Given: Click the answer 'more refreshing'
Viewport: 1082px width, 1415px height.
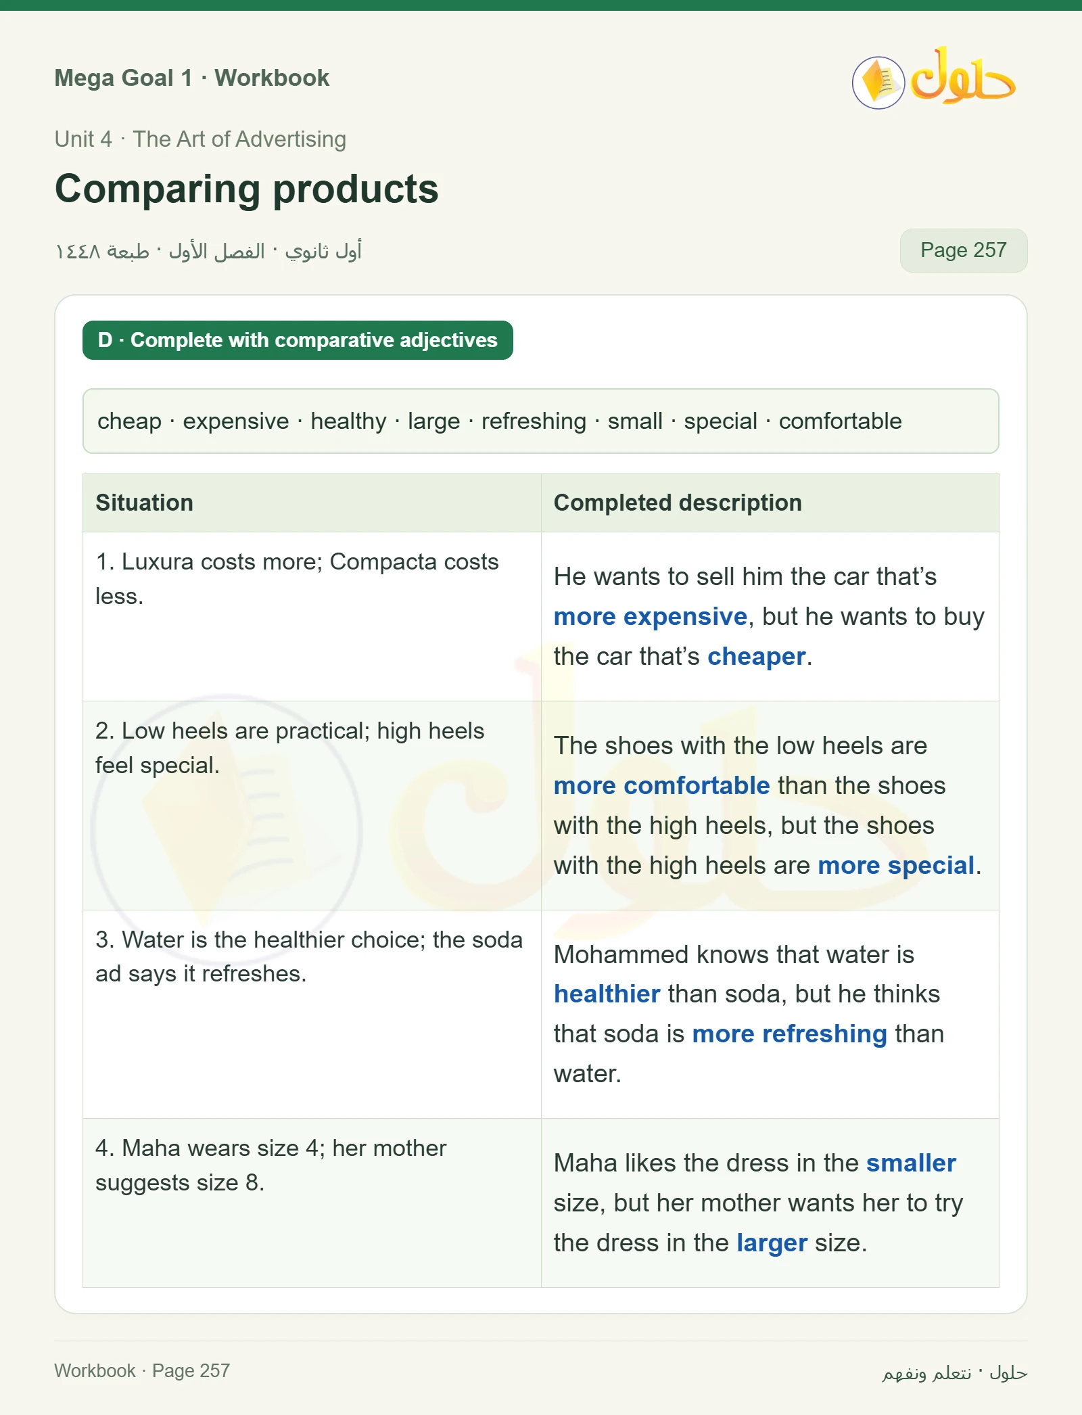Looking at the screenshot, I should coord(789,1034).
